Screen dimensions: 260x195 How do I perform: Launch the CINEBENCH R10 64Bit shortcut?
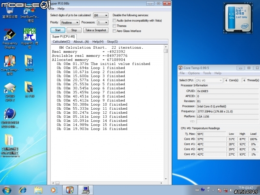pyautogui.click(x=10, y=118)
